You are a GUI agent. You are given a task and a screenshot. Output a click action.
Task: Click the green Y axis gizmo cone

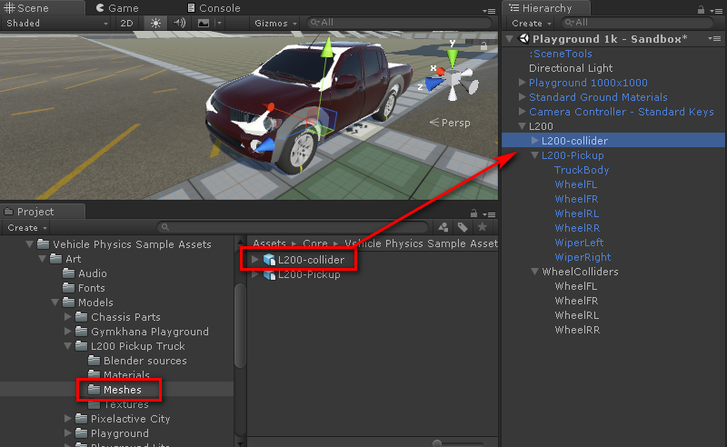[x=452, y=58]
